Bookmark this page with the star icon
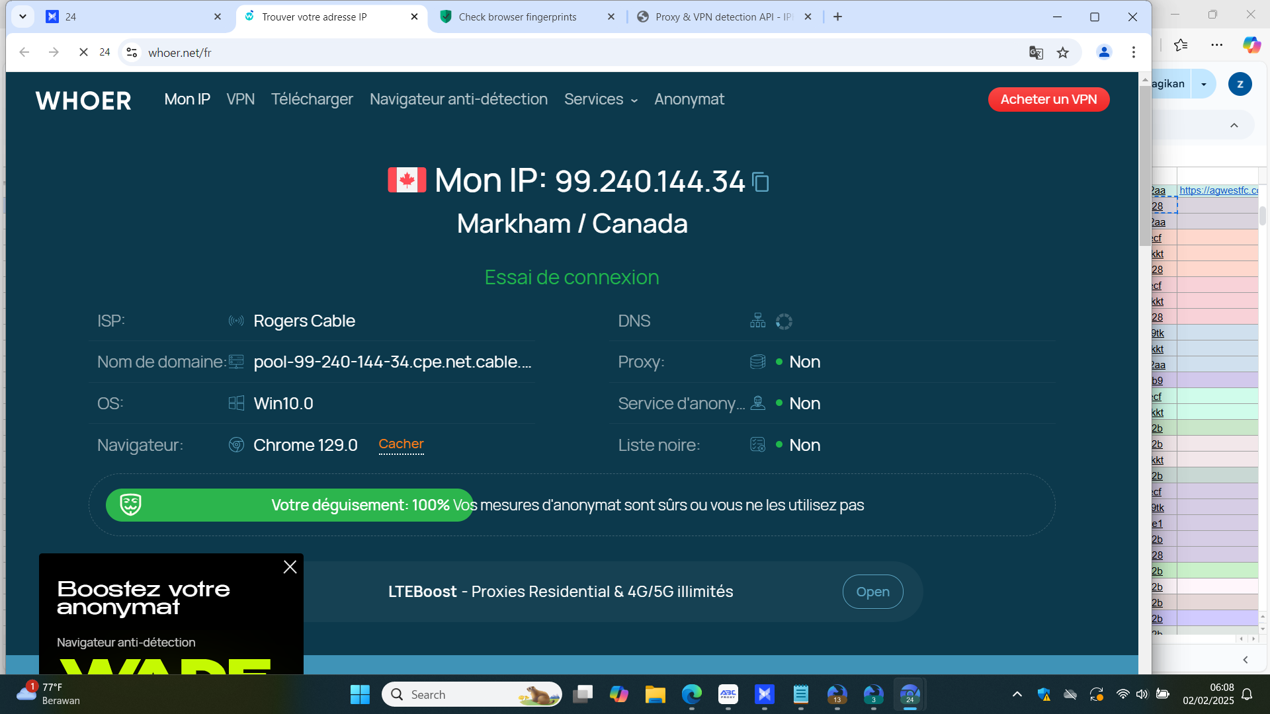The width and height of the screenshot is (1270, 714). click(1063, 53)
